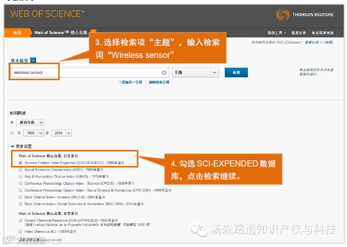Check Social Sciences Citation Index (SSCI)

coord(20,170)
